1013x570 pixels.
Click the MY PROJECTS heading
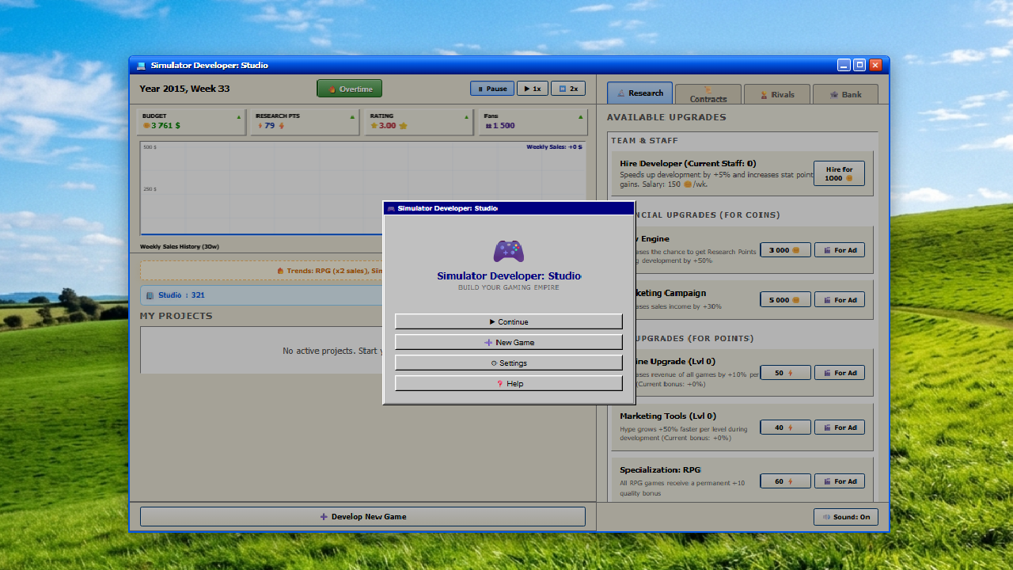[x=176, y=316]
